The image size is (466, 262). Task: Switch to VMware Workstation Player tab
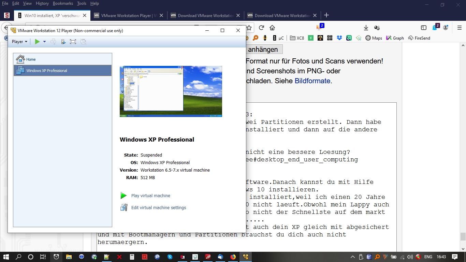[x=129, y=15]
